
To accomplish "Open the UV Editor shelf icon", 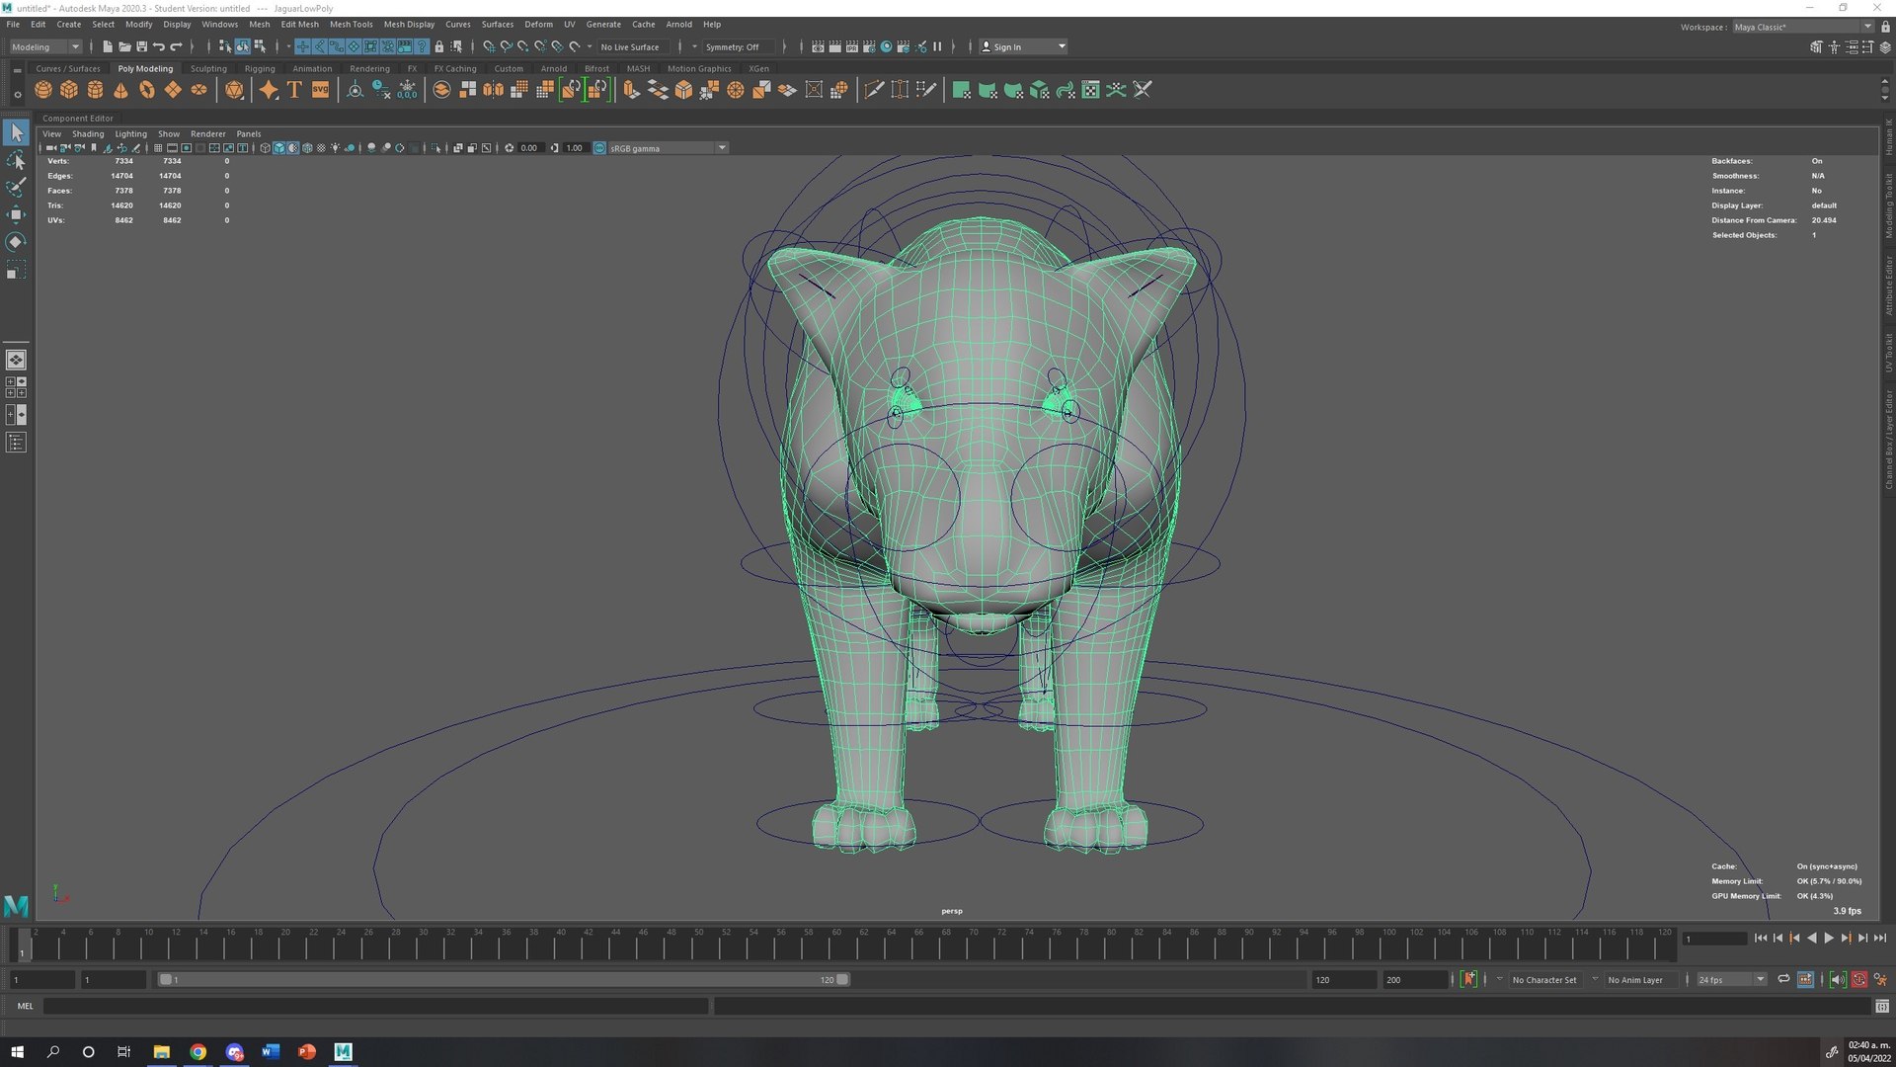I will [x=1090, y=90].
